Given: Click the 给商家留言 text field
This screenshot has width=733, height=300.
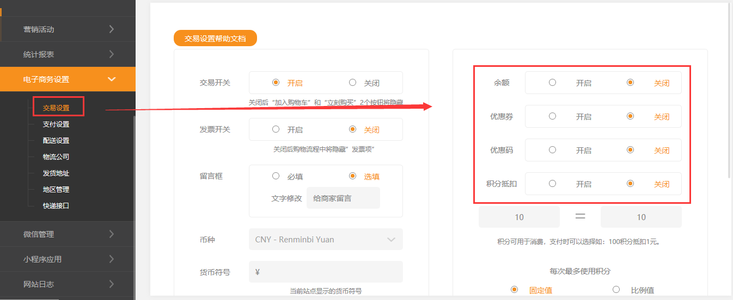Looking at the screenshot, I should 343,198.
